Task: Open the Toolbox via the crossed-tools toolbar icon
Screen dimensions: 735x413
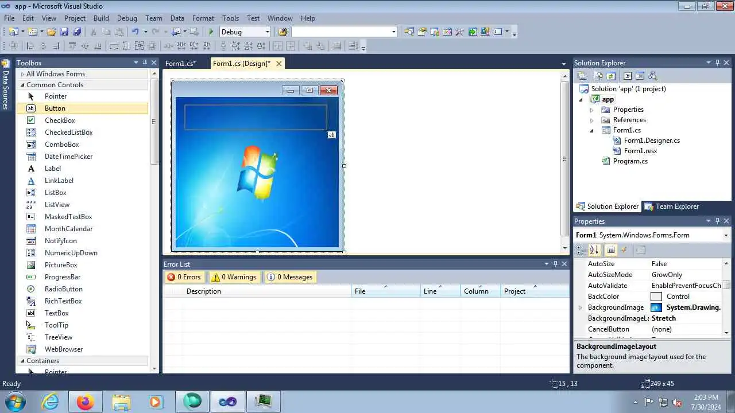Action: point(459,32)
